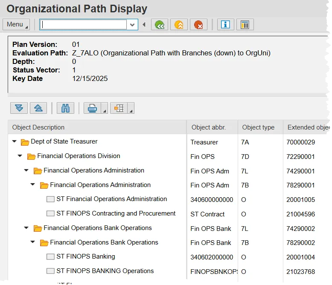Collapse the Dept of State Treasurer node
The width and height of the screenshot is (332, 285).
point(15,141)
